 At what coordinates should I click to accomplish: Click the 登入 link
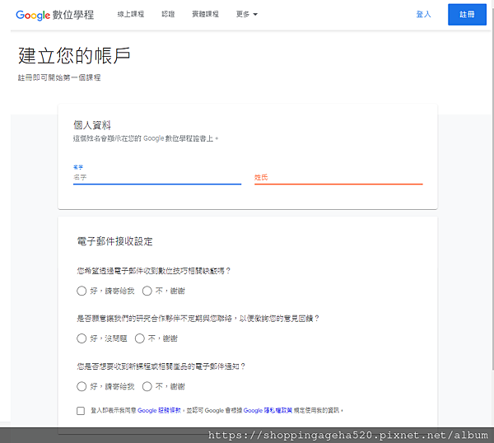(423, 14)
